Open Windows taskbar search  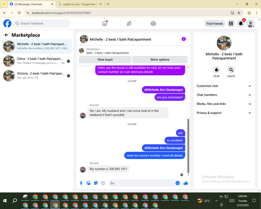click(x=15, y=201)
